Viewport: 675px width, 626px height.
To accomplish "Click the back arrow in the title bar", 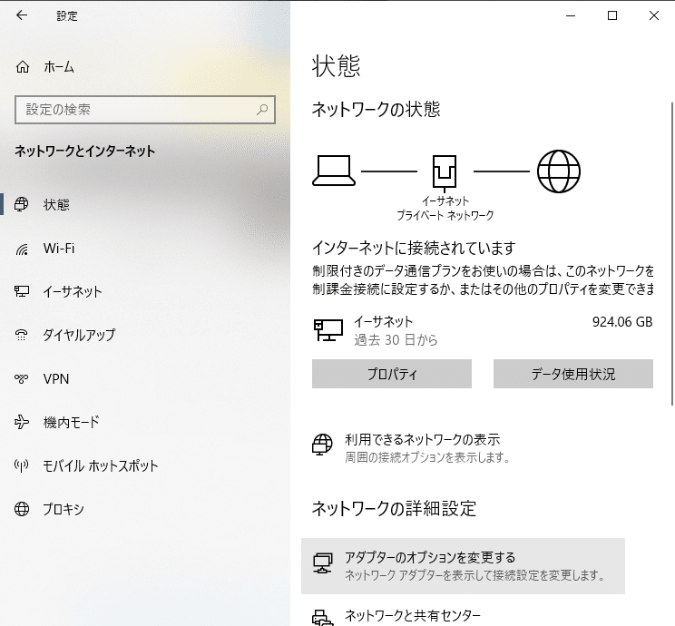I will pyautogui.click(x=22, y=15).
